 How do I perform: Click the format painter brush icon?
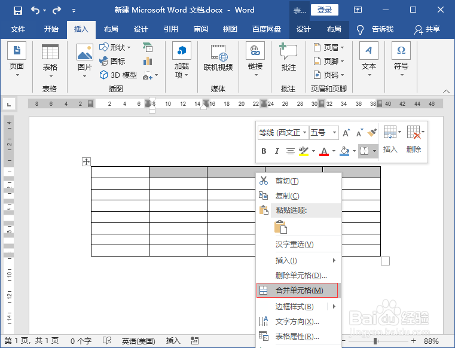tap(372, 133)
